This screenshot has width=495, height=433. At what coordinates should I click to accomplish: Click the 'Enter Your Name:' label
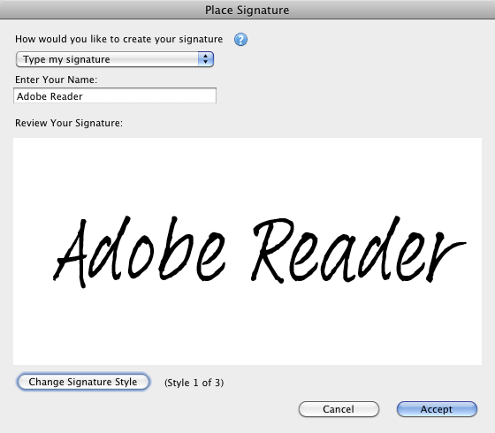57,80
